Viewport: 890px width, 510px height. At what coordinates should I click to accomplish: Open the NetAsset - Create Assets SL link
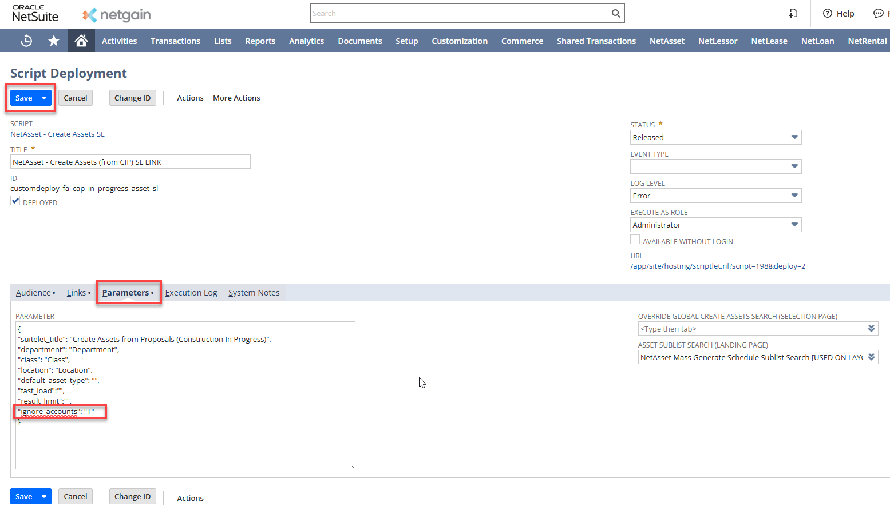[x=57, y=134]
